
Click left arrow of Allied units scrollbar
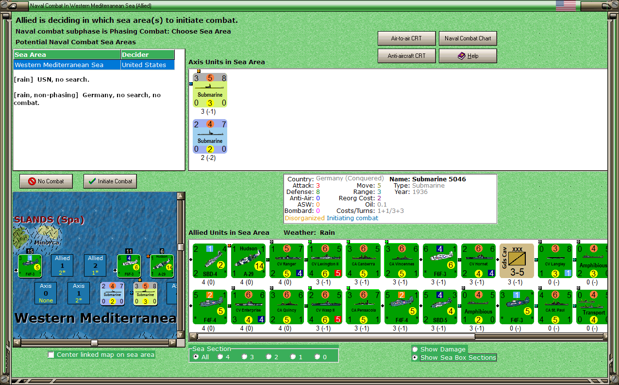[x=193, y=336]
